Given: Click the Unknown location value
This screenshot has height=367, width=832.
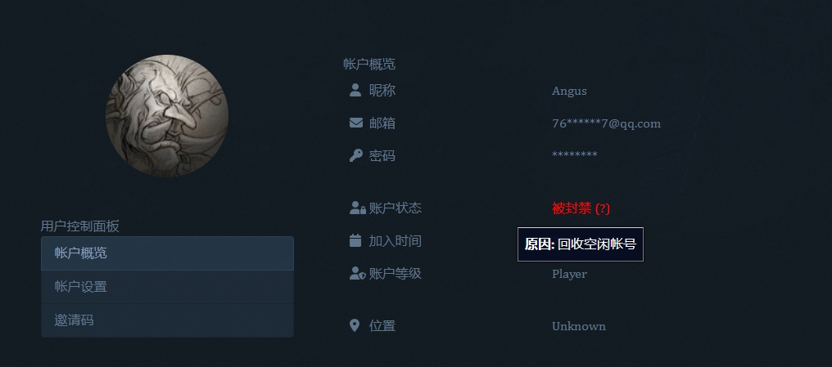Looking at the screenshot, I should [x=578, y=326].
